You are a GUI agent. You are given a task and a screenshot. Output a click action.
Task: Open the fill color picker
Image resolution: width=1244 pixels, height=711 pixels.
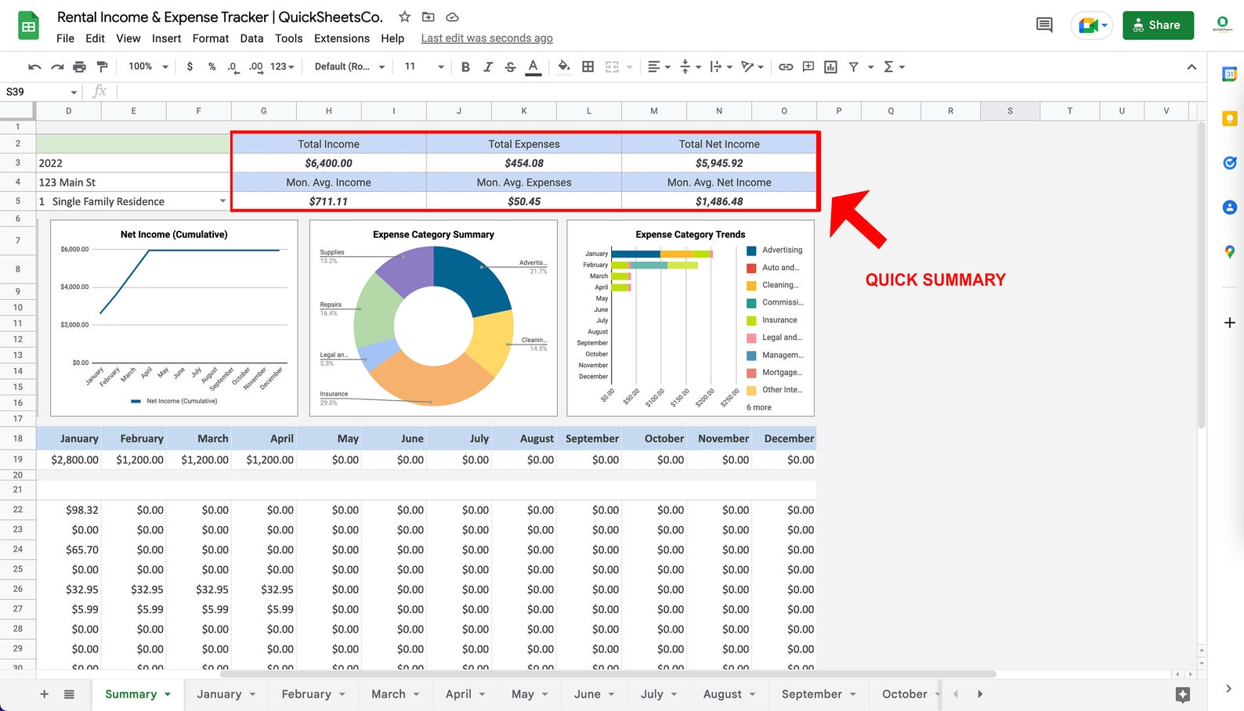click(564, 67)
